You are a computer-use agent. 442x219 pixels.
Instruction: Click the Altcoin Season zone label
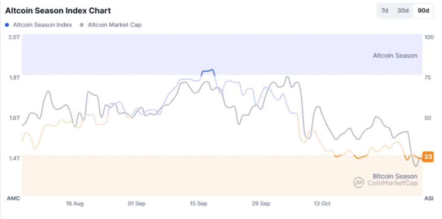click(395, 56)
